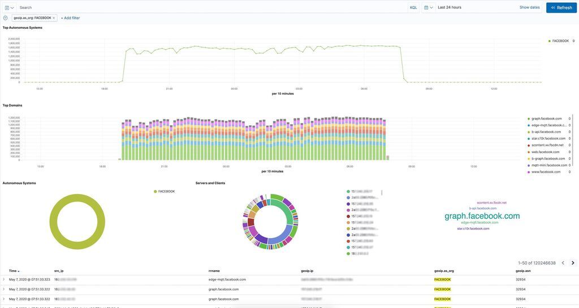The width and height of the screenshot is (579, 308).
Task: Go to previous page of results
Action: [x=563, y=263]
